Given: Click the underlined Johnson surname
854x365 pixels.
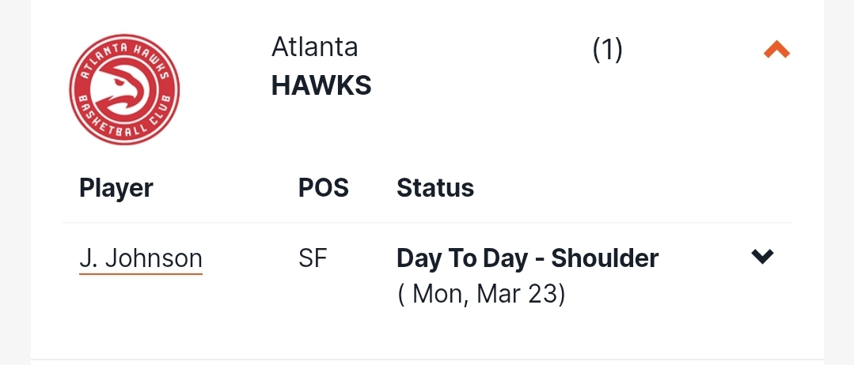Looking at the screenshot, I should 154,258.
